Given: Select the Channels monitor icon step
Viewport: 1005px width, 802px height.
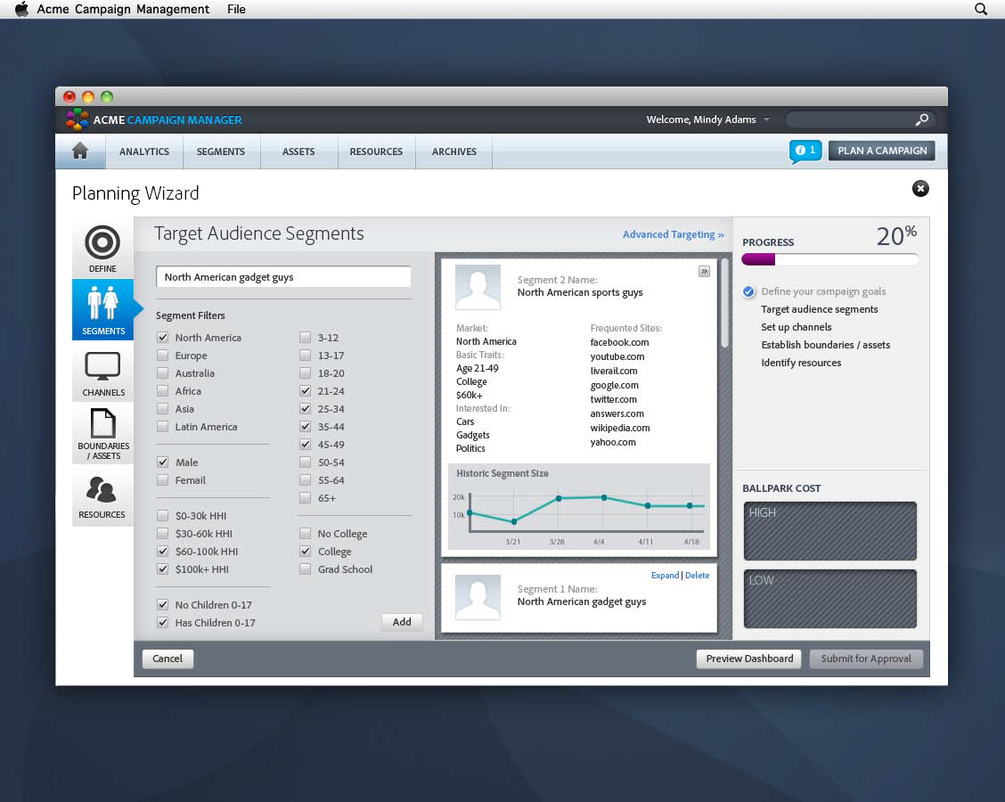Looking at the screenshot, I should [102, 372].
